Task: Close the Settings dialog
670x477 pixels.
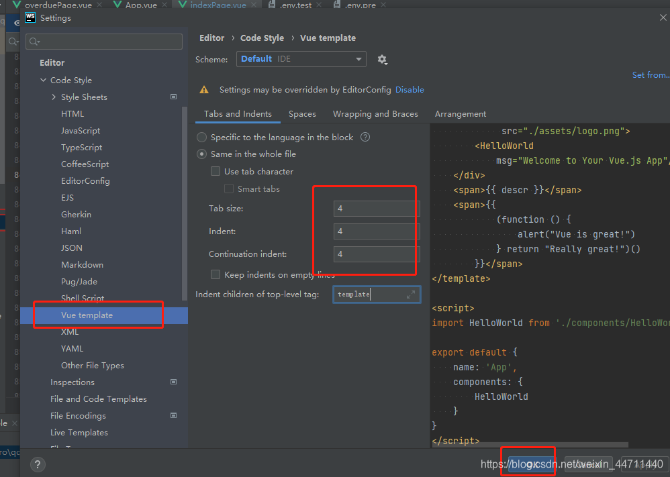Action: pos(663,17)
